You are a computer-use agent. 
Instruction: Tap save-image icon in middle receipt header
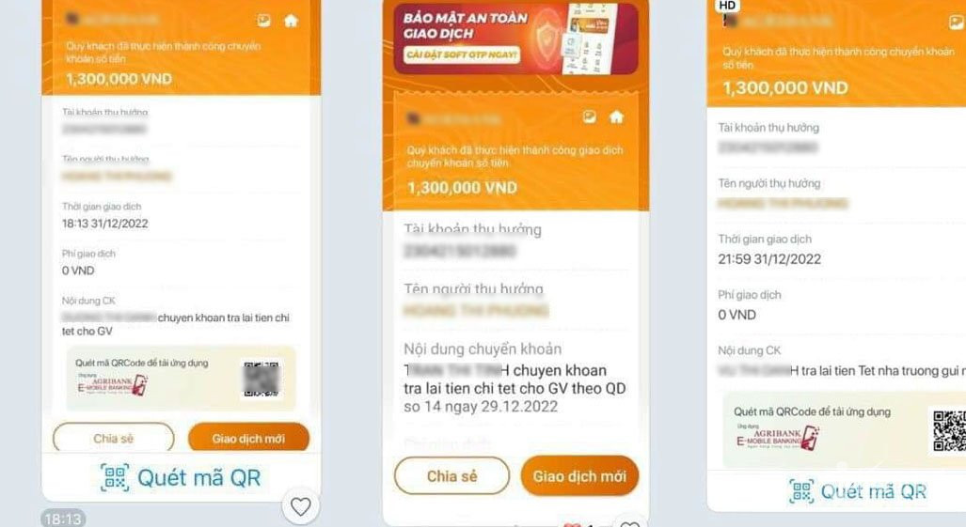click(589, 116)
